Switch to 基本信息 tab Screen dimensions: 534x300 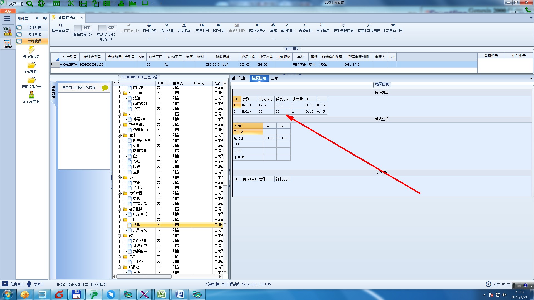click(239, 78)
